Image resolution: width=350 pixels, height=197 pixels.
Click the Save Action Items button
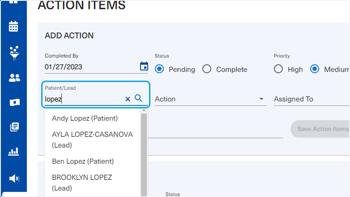pos(320,129)
